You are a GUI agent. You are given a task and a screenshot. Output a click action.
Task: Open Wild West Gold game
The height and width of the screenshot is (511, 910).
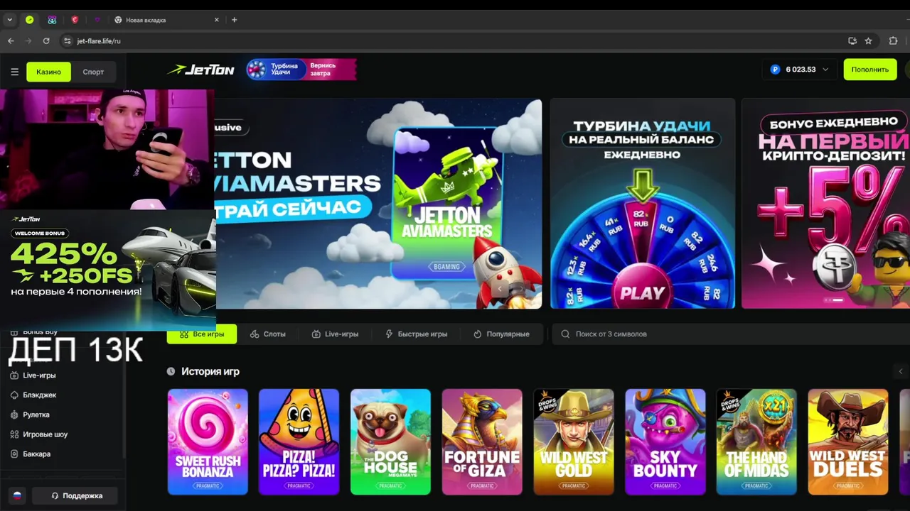(574, 441)
